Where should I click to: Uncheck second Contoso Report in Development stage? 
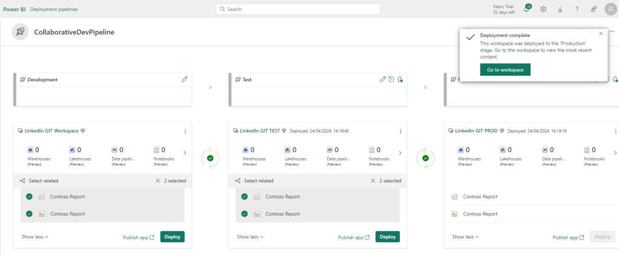[29, 214]
